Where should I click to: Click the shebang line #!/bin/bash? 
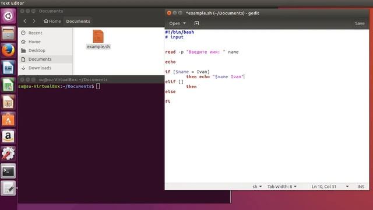(x=180, y=32)
